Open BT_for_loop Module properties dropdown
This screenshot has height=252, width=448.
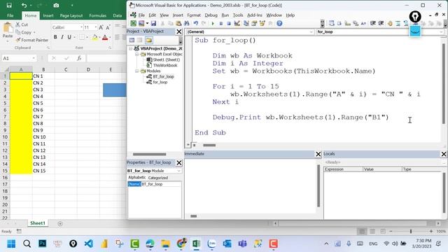click(x=179, y=171)
